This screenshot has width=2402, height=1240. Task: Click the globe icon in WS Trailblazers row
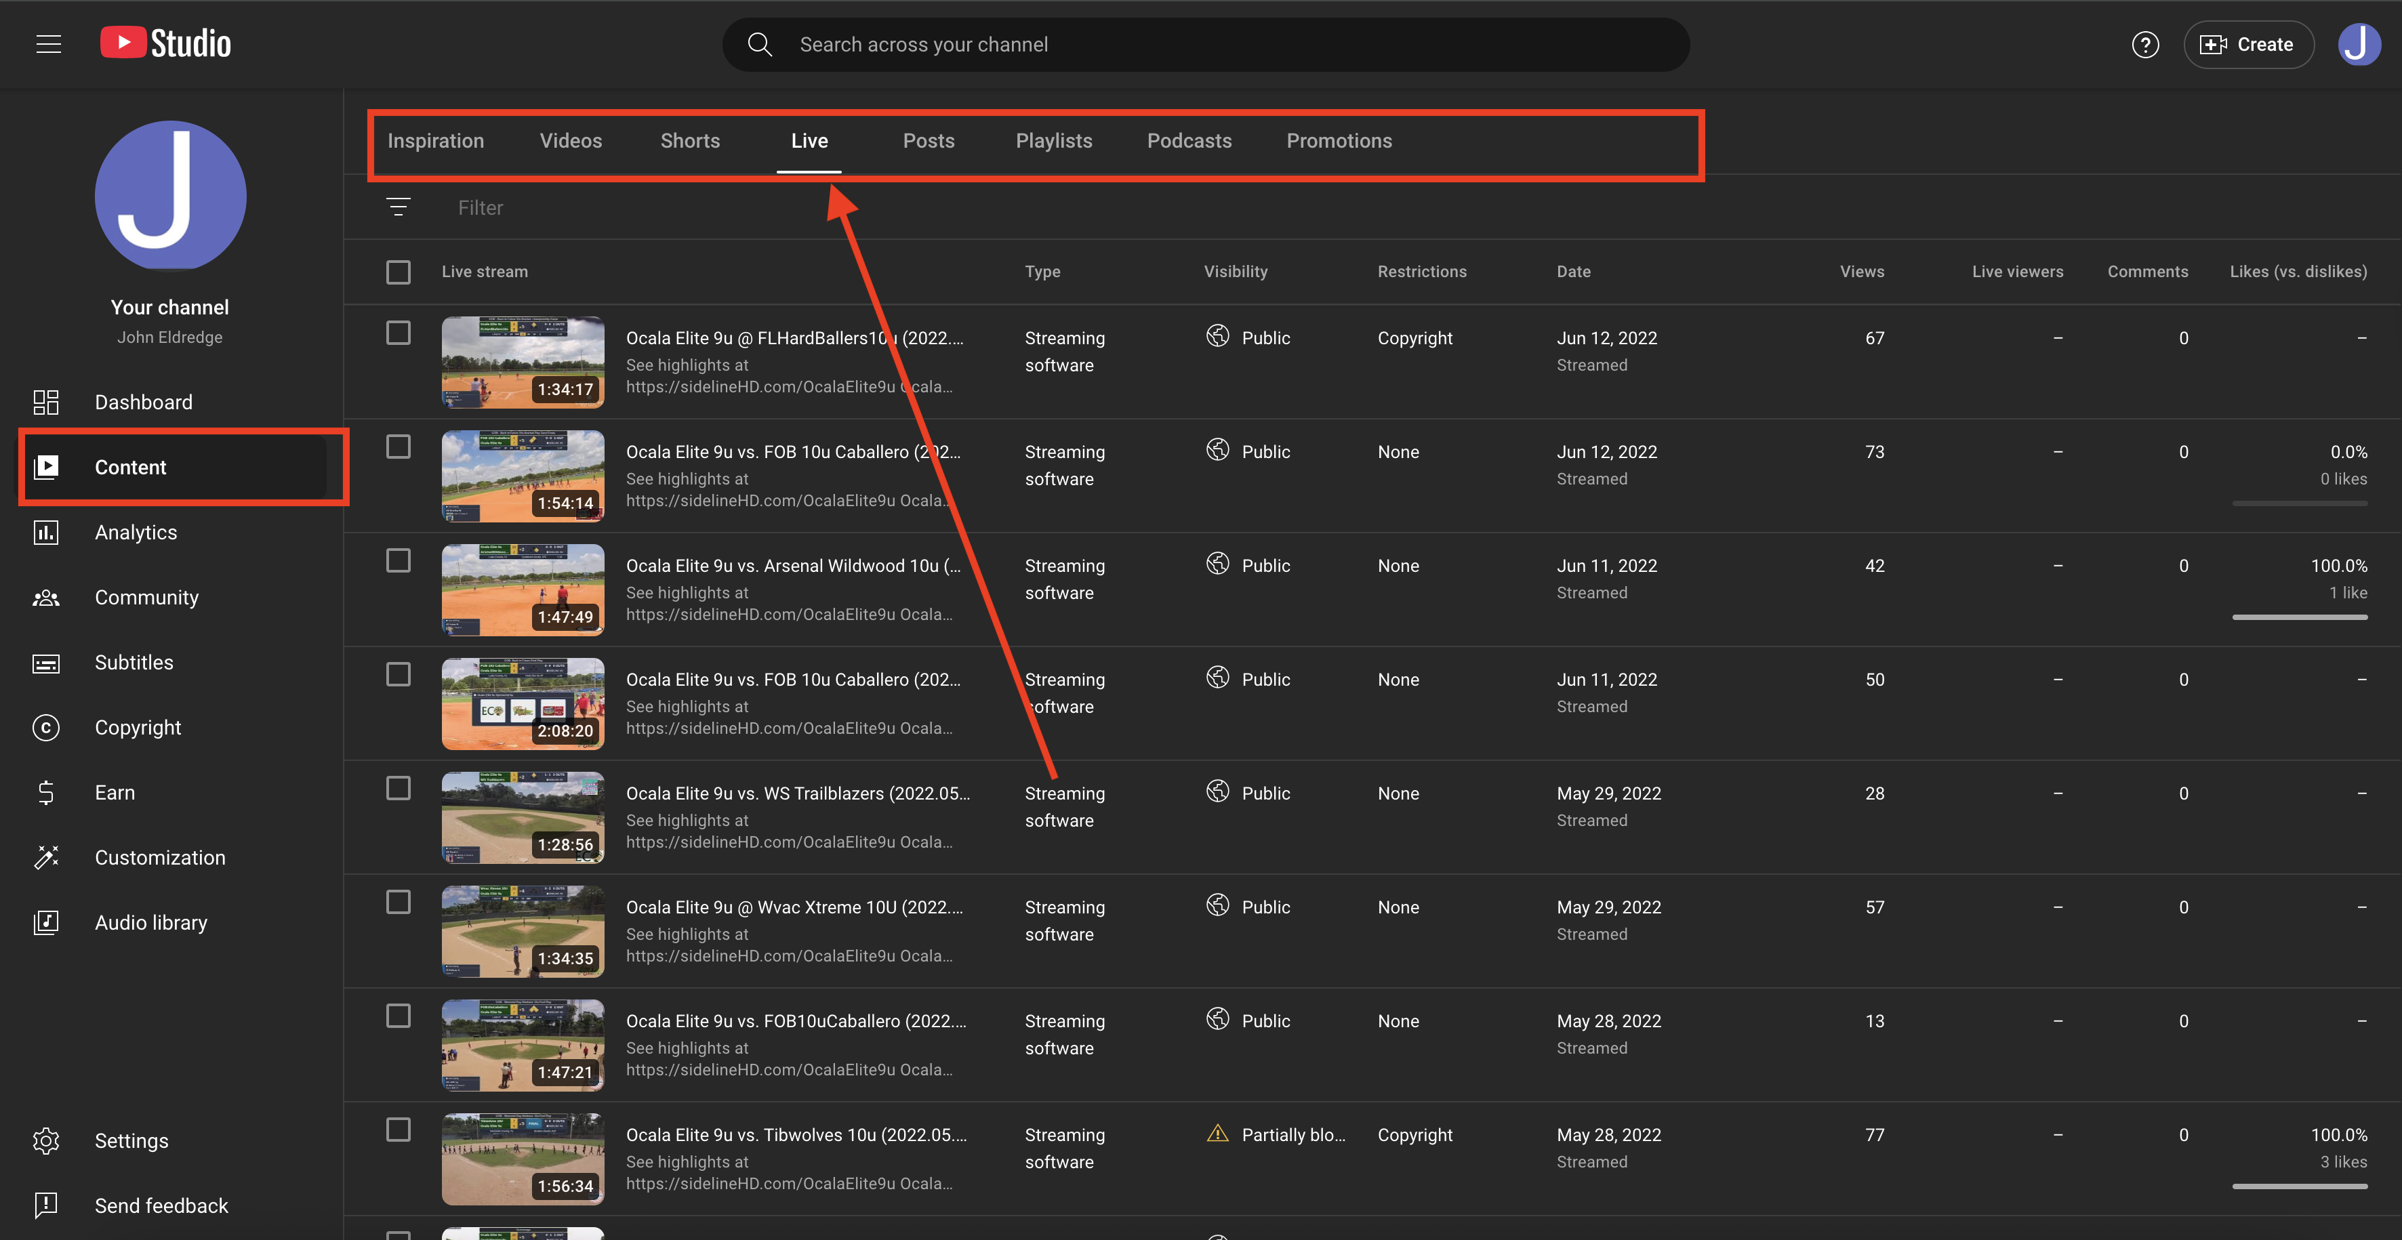click(x=1217, y=791)
